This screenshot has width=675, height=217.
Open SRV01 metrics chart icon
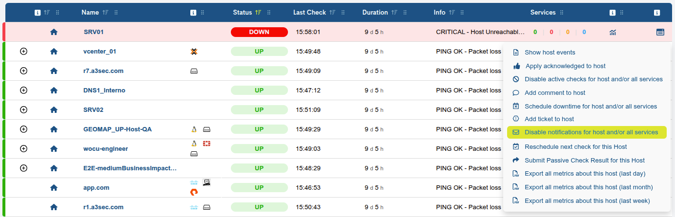(613, 32)
